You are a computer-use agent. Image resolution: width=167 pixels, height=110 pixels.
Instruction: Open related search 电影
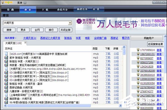pyautogui.click(x=87, y=38)
